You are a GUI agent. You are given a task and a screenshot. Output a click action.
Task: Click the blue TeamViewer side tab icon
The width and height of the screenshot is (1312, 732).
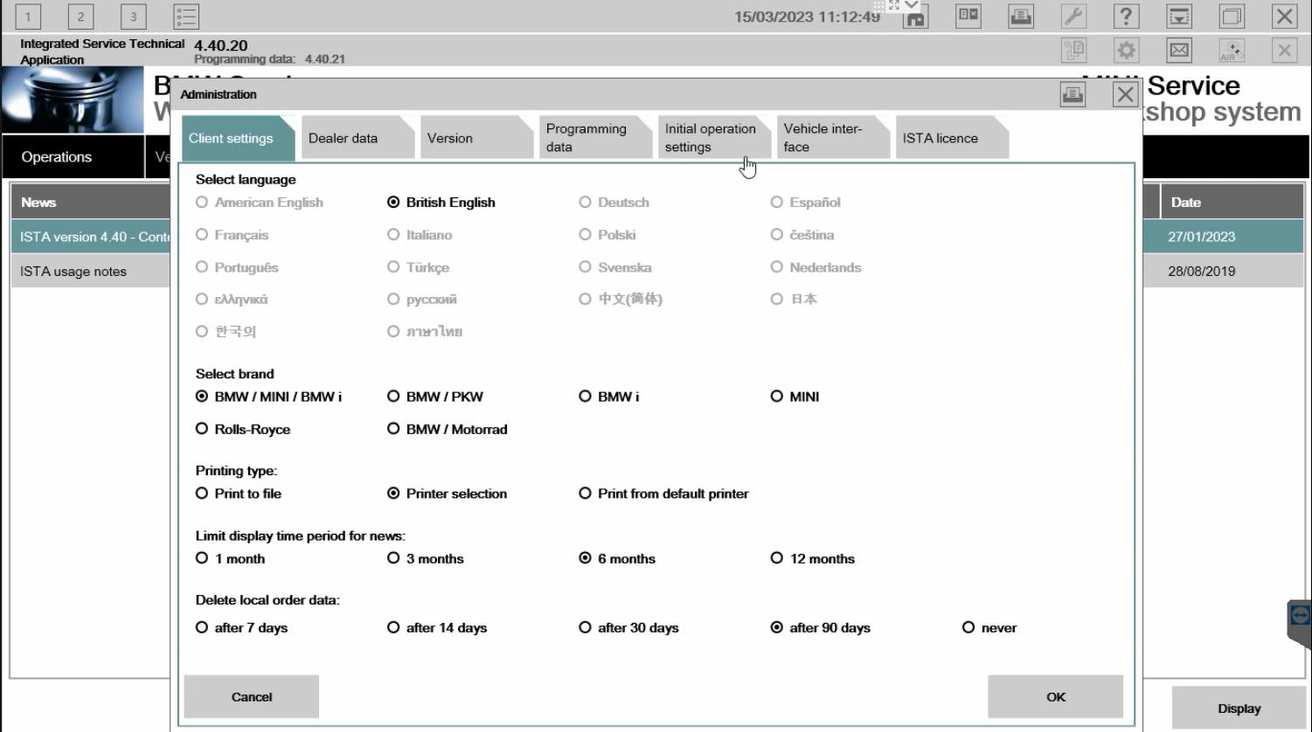tap(1300, 616)
